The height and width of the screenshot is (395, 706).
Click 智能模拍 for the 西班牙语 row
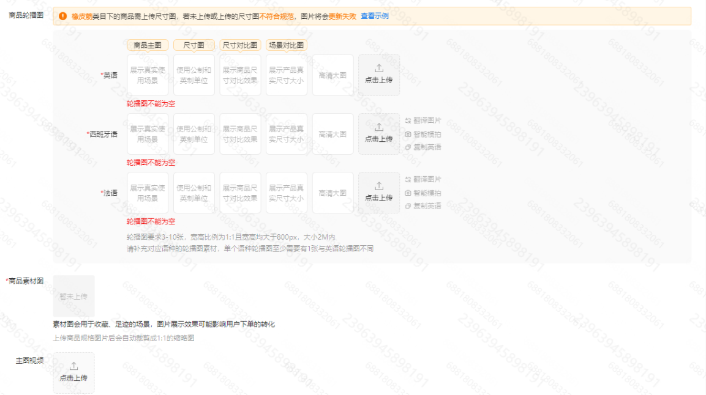422,135
